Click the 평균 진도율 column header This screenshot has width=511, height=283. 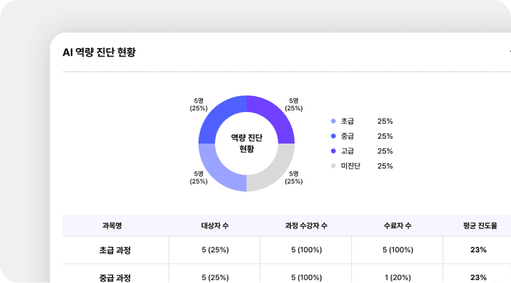pyautogui.click(x=480, y=226)
